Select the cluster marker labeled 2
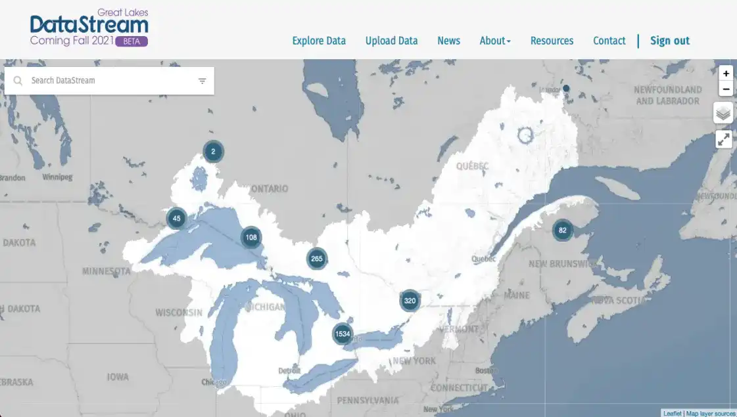Image resolution: width=737 pixels, height=417 pixels. [214, 151]
